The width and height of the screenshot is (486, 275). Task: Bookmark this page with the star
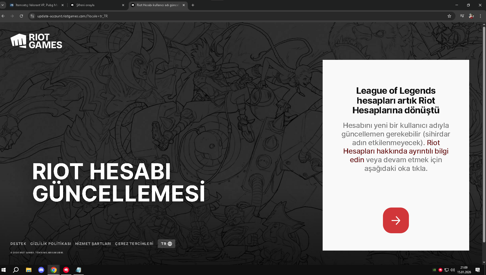coord(449,16)
